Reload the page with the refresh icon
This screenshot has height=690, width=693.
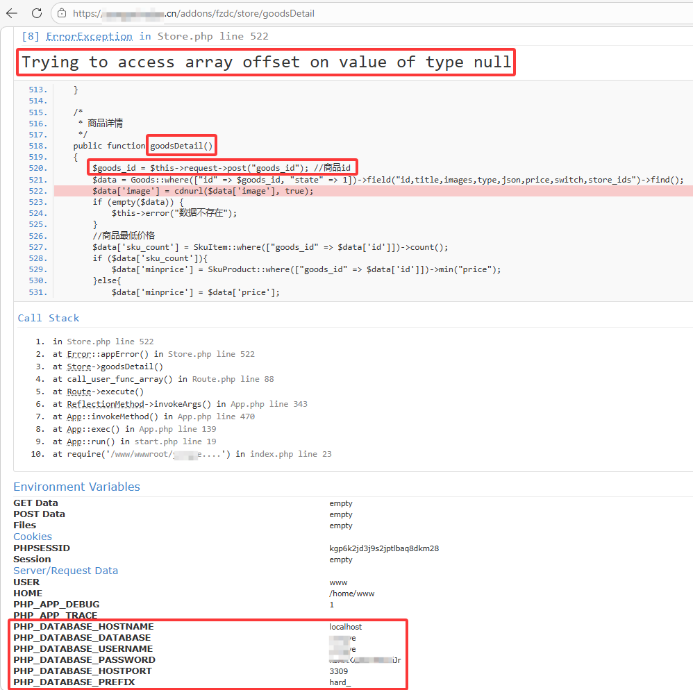tap(37, 13)
